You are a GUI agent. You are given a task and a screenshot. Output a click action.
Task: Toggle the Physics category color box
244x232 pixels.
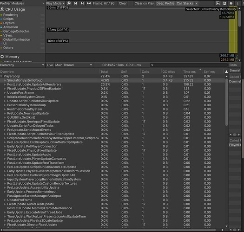tap(1, 23)
